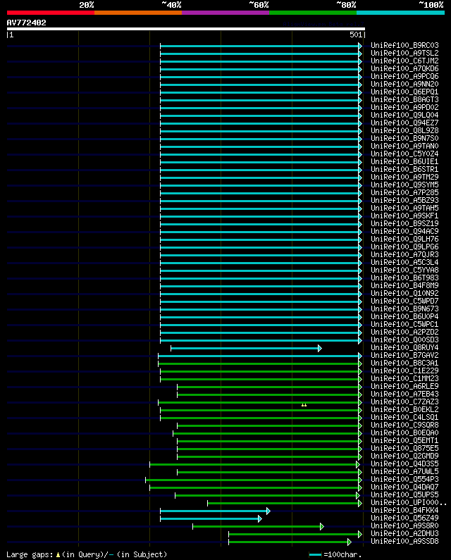Select the UniRef100_C1MM23 label
The width and height of the screenshot is (451, 560).
(404, 378)
